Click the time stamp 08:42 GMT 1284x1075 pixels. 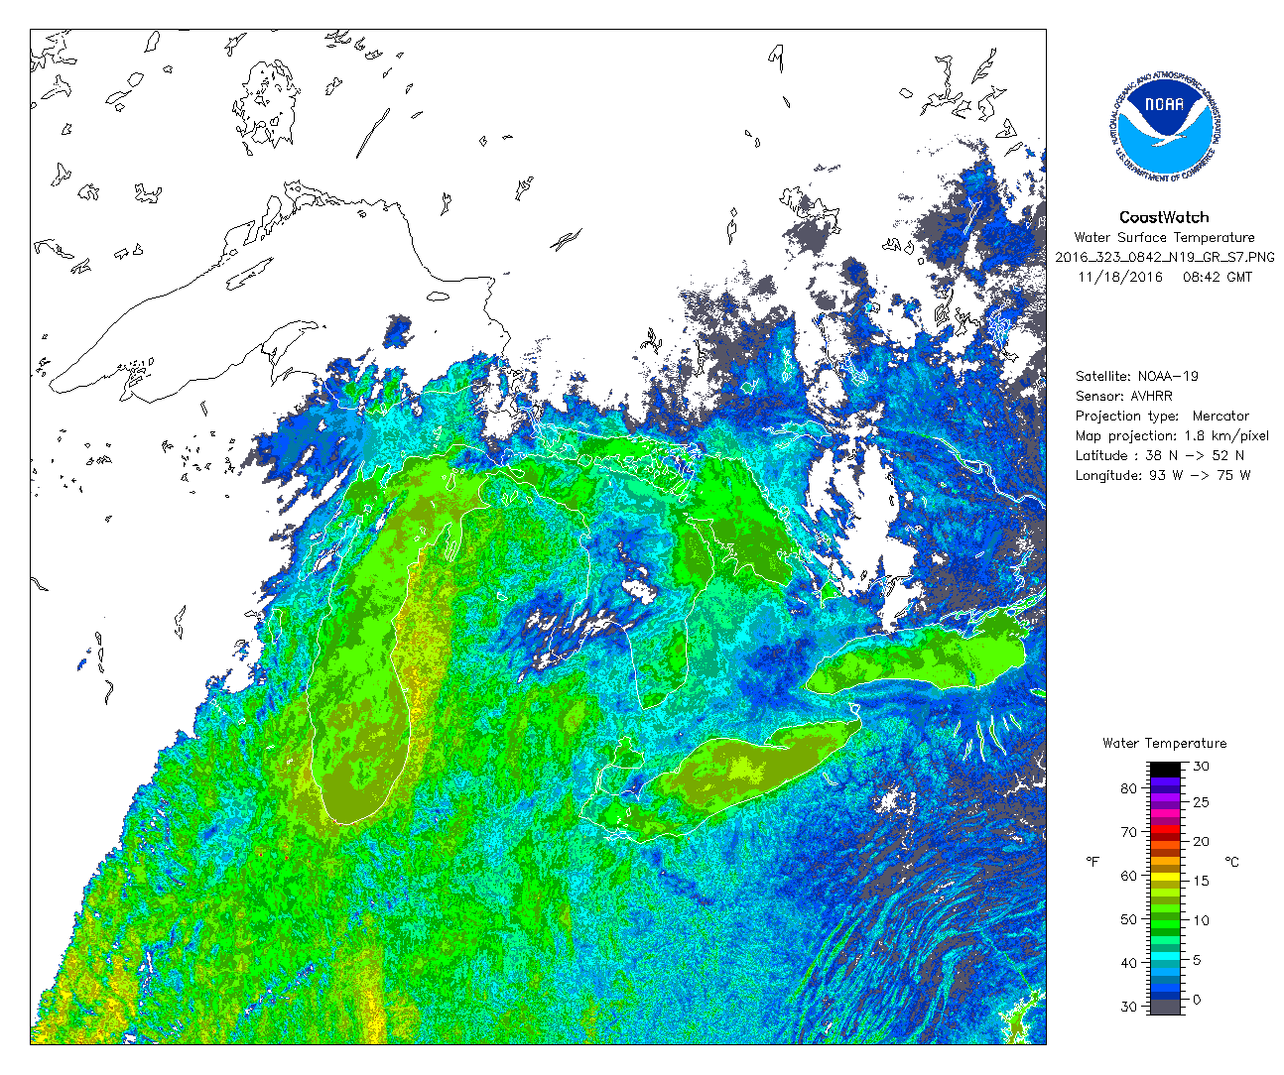[x=1218, y=278]
